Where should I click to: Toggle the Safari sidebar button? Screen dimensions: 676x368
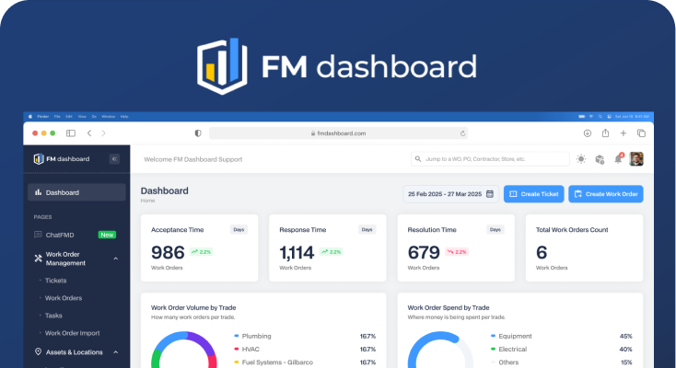(x=71, y=133)
